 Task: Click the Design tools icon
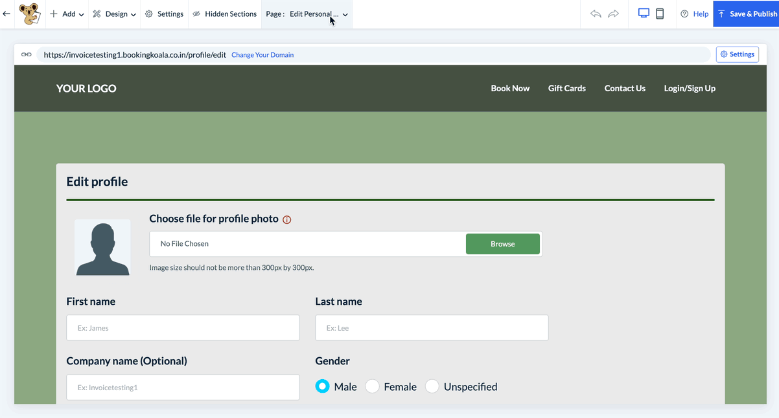coord(97,14)
